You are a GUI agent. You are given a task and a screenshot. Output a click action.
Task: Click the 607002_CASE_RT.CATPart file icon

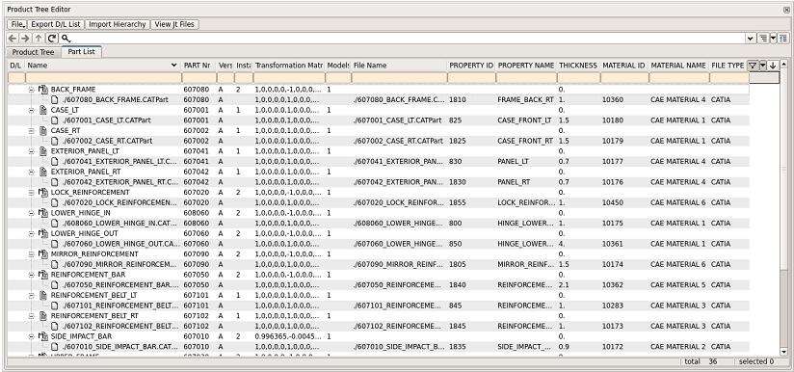pos(55,141)
